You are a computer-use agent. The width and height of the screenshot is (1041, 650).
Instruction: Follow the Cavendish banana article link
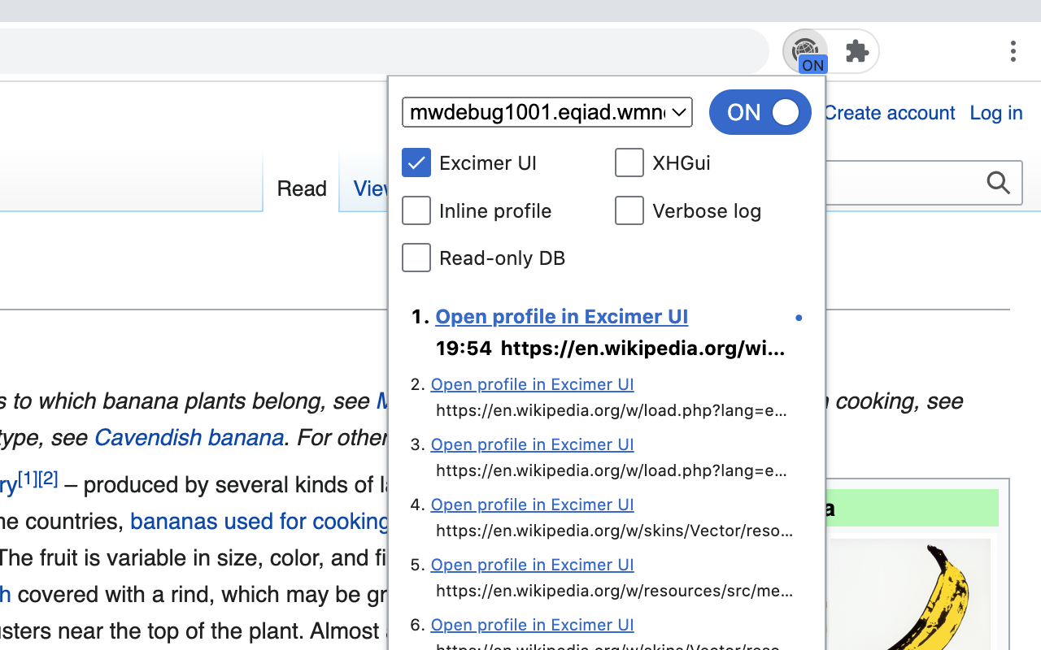(x=189, y=437)
